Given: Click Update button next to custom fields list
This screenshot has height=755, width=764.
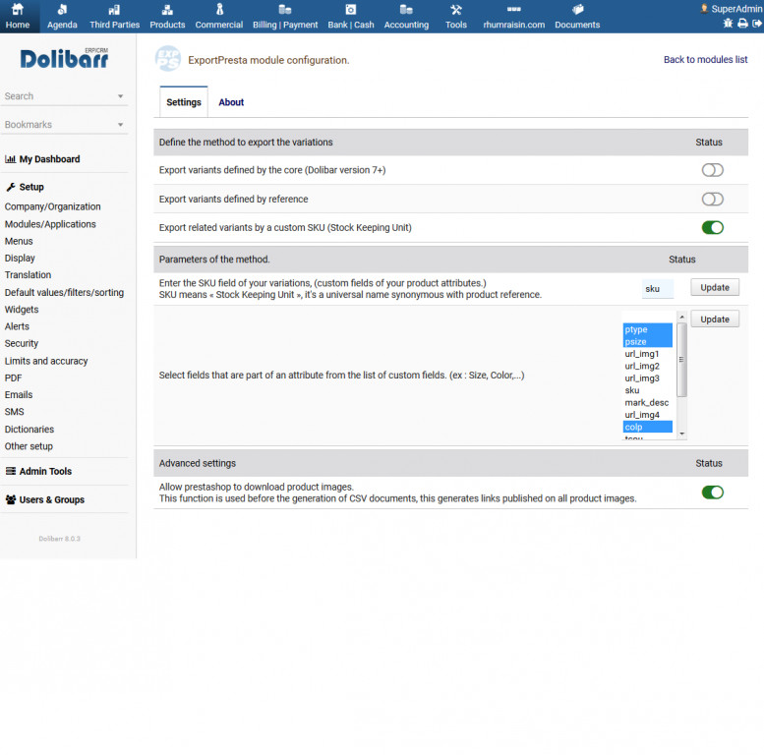Looking at the screenshot, I should 715,319.
